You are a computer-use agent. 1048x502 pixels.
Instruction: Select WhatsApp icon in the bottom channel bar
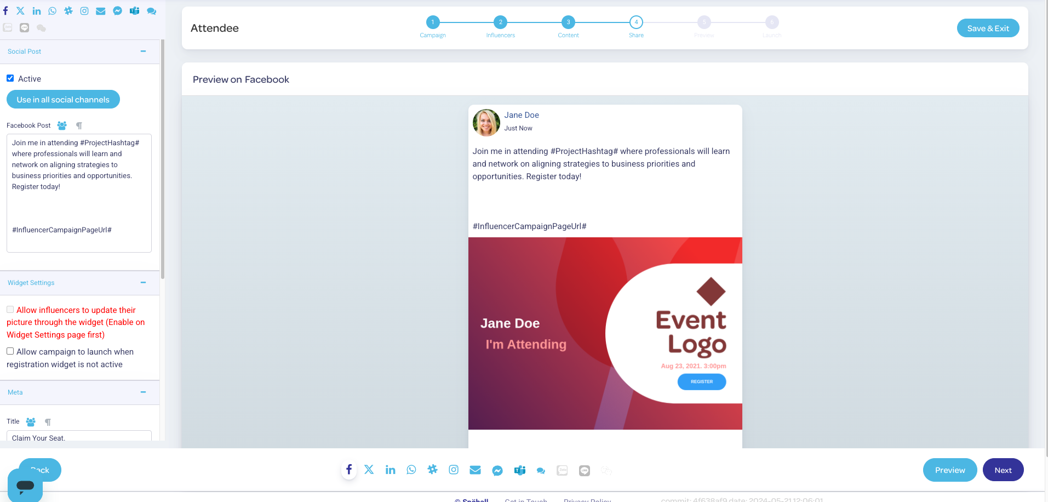click(411, 470)
